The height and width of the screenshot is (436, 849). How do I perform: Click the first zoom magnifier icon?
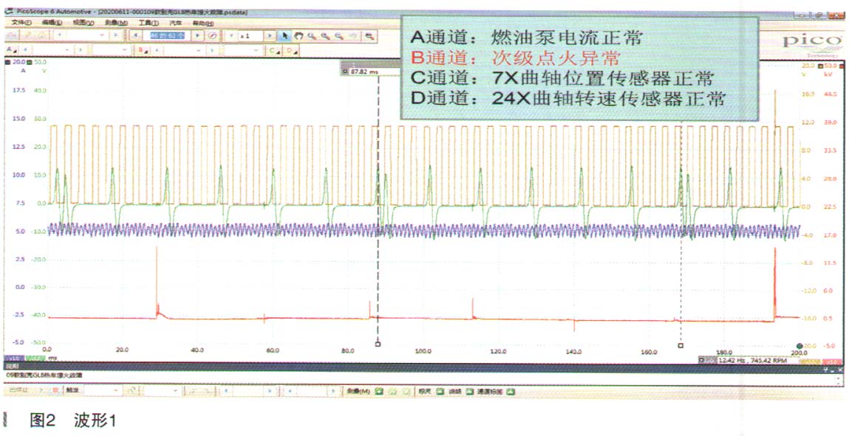click(313, 35)
